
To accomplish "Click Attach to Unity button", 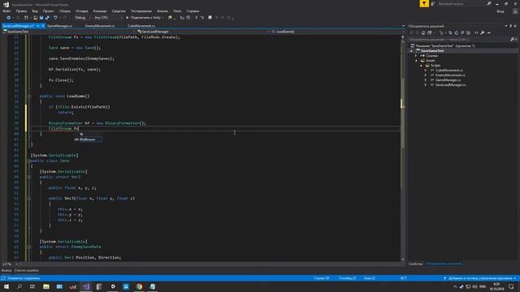I will pos(143,18).
